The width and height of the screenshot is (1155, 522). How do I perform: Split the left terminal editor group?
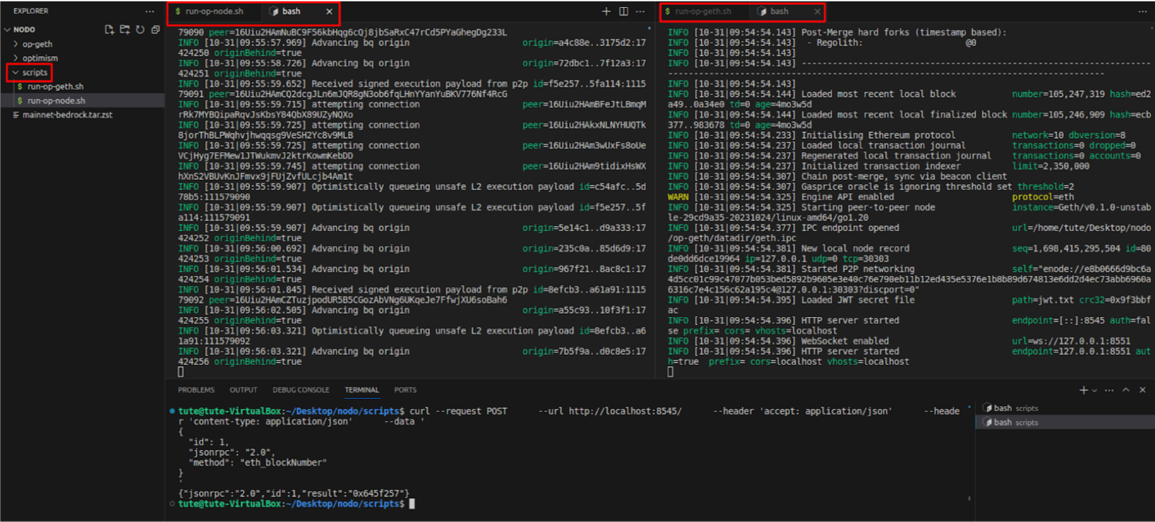(x=624, y=11)
